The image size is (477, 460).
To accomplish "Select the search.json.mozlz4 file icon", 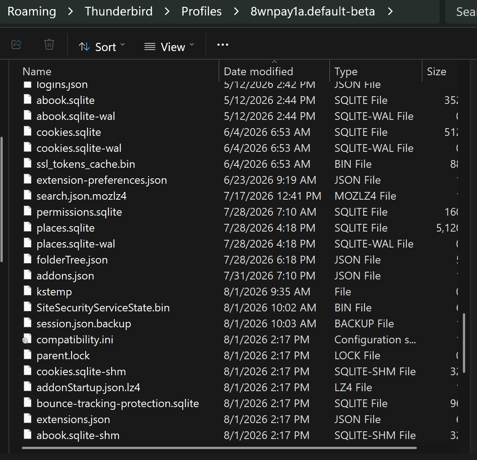I will pyautogui.click(x=28, y=195).
